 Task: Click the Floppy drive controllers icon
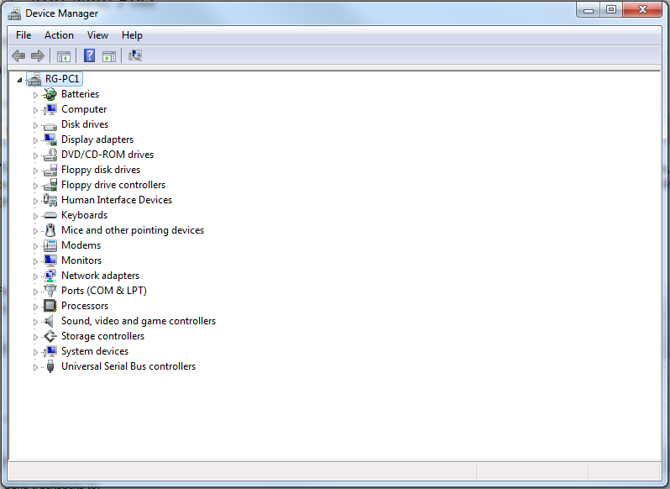(50, 185)
